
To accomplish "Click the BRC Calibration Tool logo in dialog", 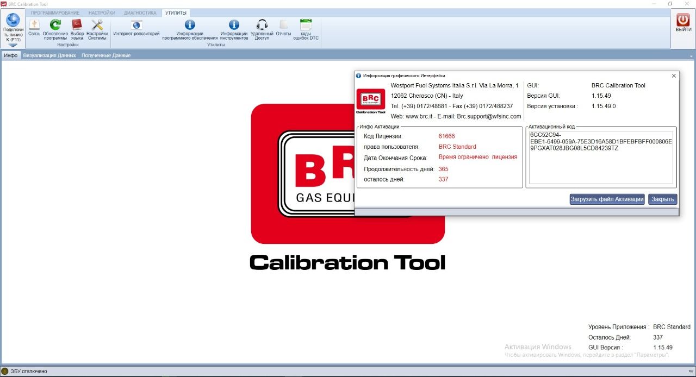I will [x=371, y=102].
